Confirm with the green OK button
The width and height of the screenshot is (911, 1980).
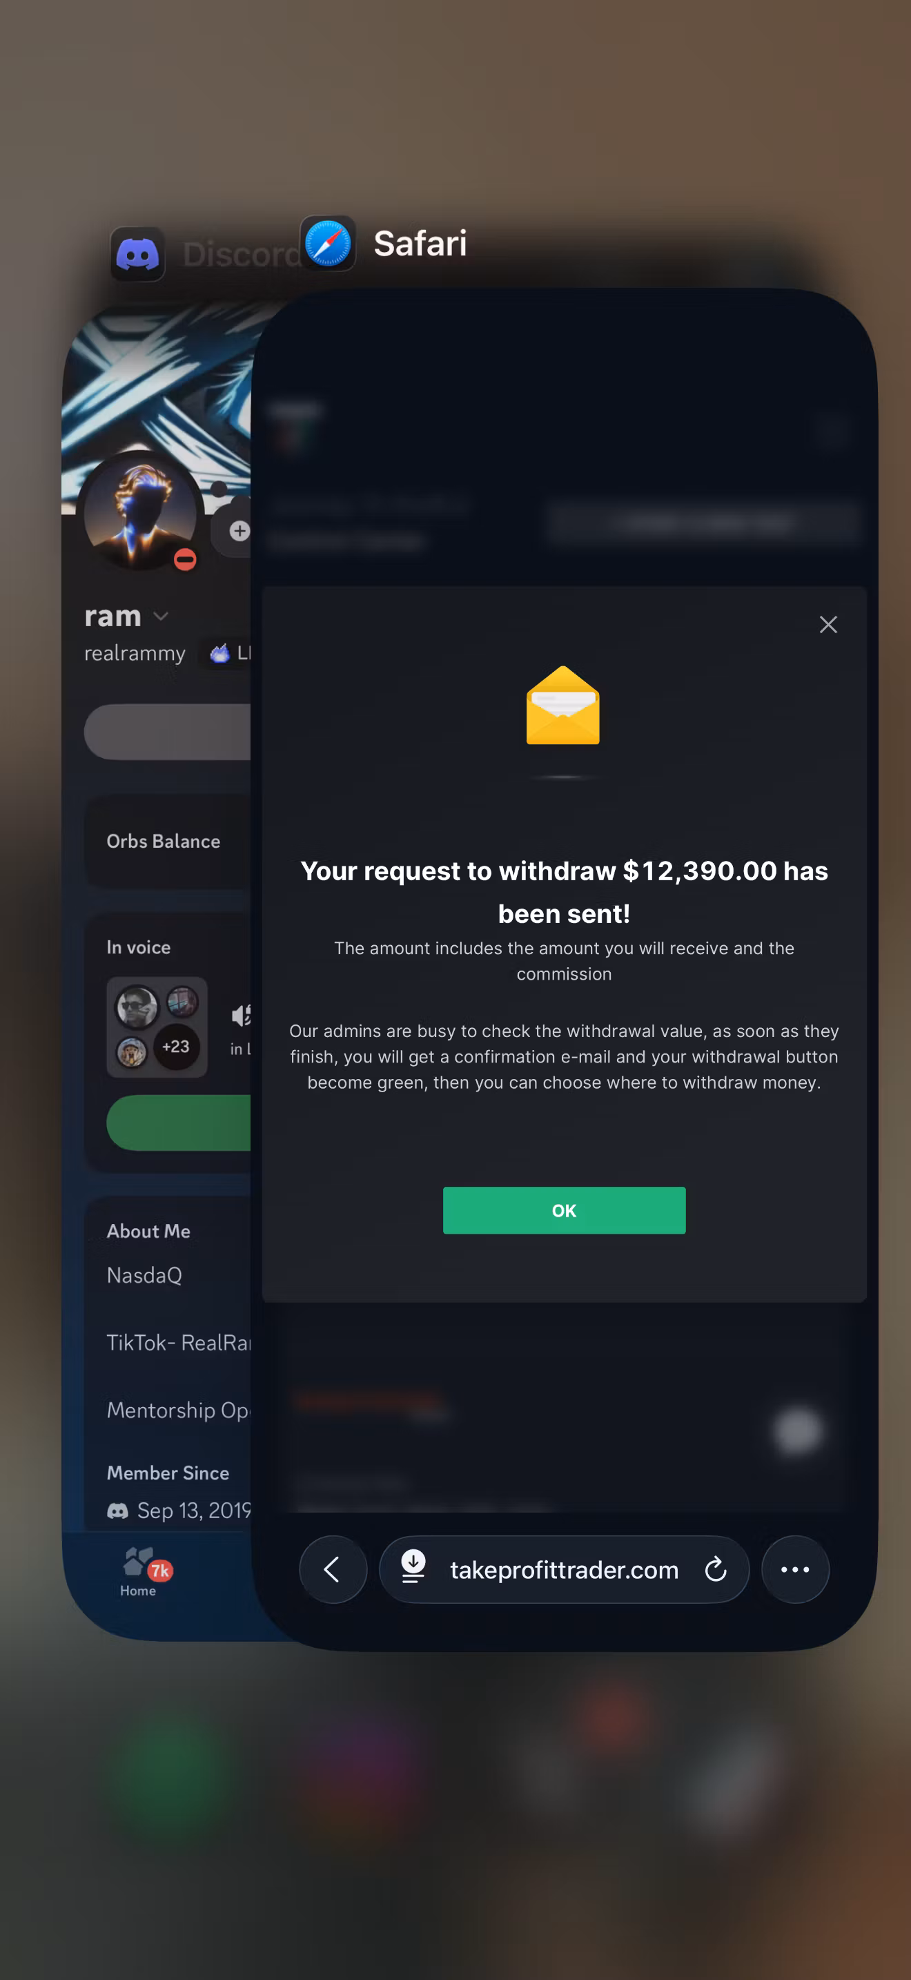[x=564, y=1211]
